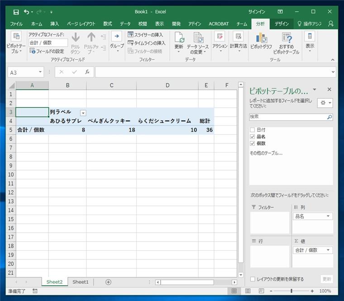Screen dimensions: 344x301
Task: Add new sheet with plus icon
Action: pyautogui.click(x=108, y=282)
